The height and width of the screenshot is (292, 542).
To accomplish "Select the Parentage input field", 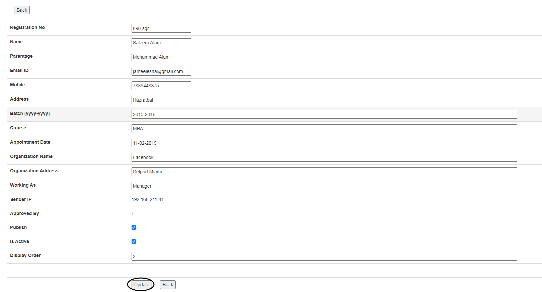I will pos(161,57).
